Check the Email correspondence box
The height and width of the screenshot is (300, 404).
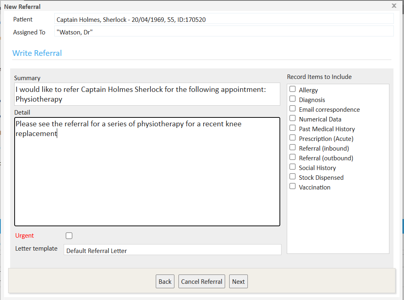click(292, 109)
